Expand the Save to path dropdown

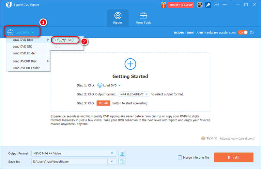pyautogui.click(x=112, y=161)
